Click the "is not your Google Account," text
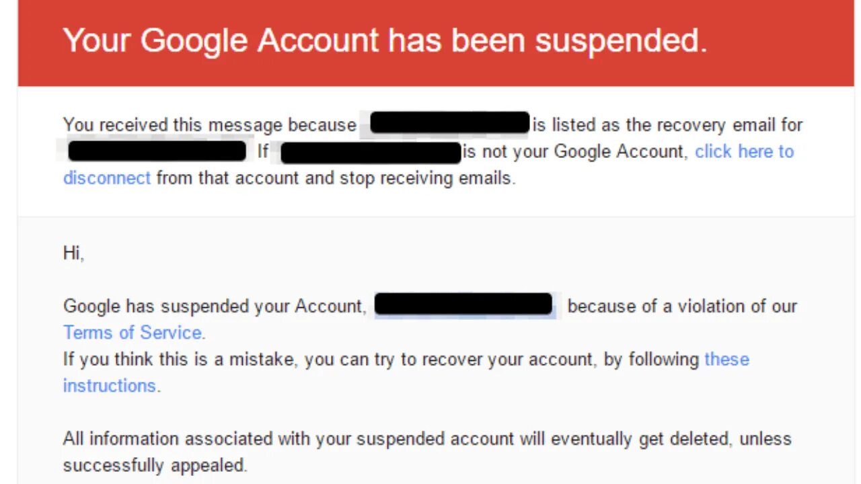The image size is (861, 484). pyautogui.click(x=576, y=152)
